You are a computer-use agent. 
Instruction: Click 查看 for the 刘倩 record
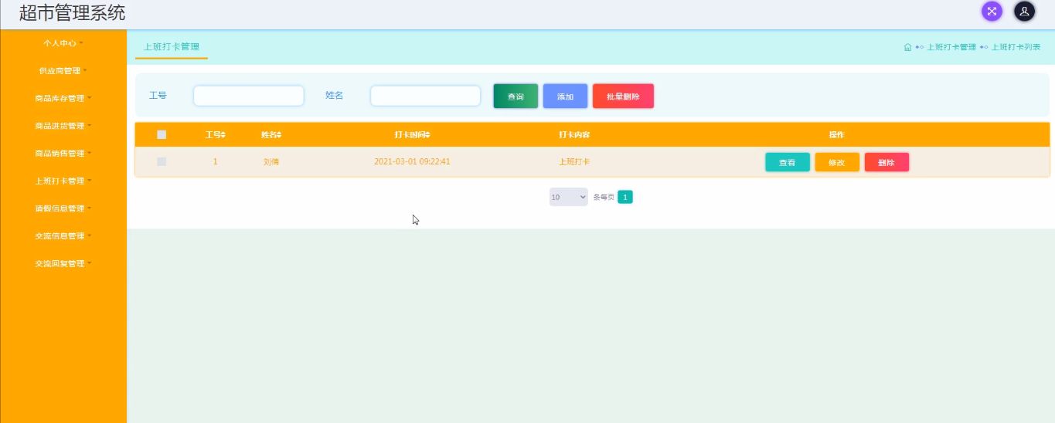coord(788,162)
